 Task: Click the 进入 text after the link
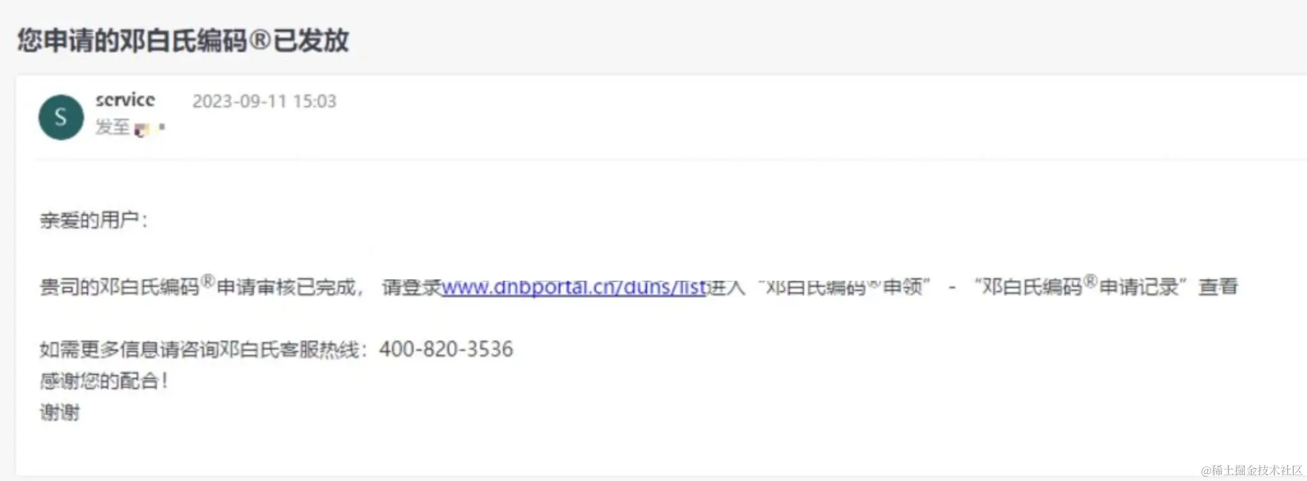(726, 287)
